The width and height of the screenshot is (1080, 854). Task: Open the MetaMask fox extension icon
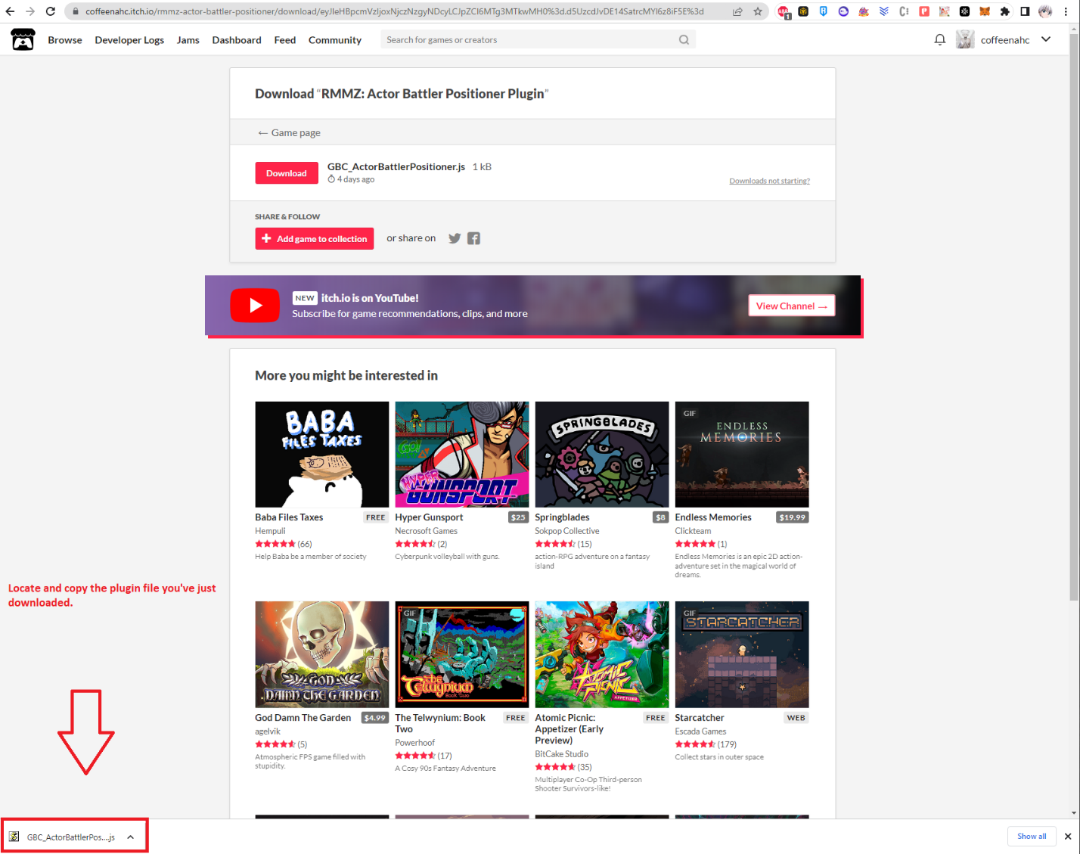click(985, 11)
